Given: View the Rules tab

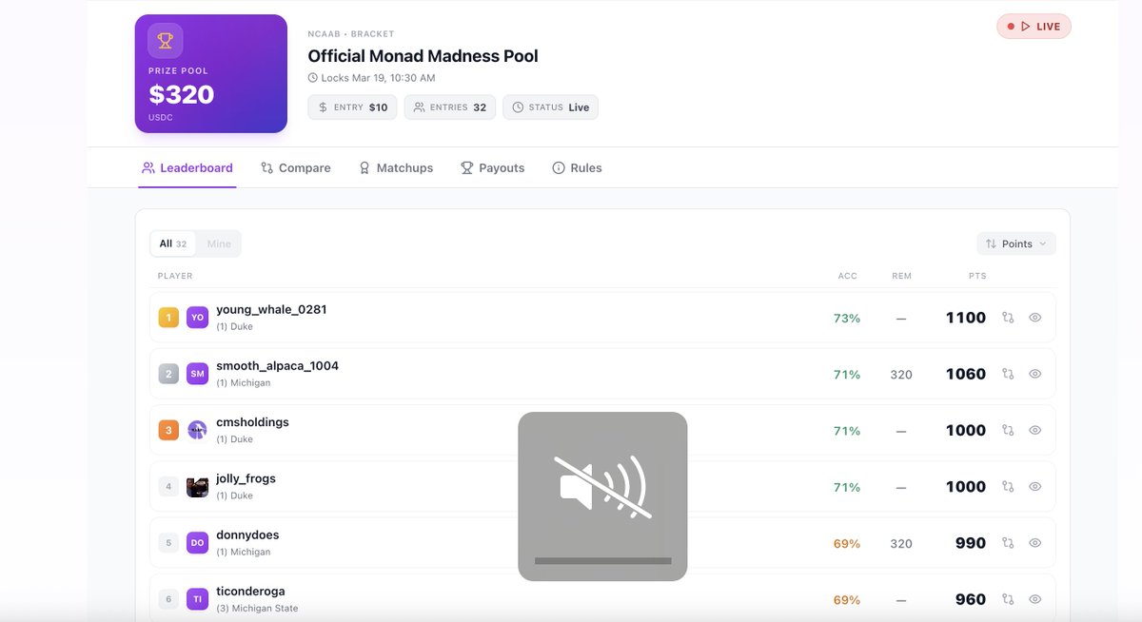Looking at the screenshot, I should [x=577, y=167].
